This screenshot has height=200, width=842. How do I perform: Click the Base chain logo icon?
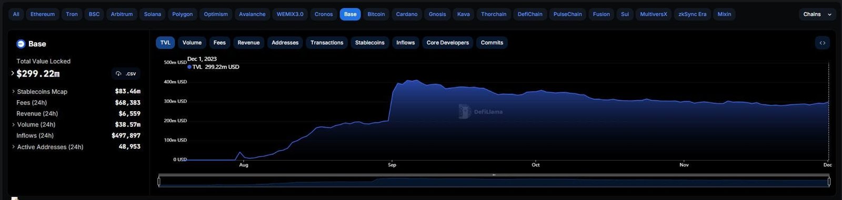(x=21, y=44)
